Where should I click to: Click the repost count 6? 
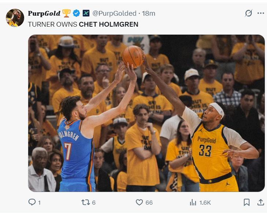click(94, 202)
